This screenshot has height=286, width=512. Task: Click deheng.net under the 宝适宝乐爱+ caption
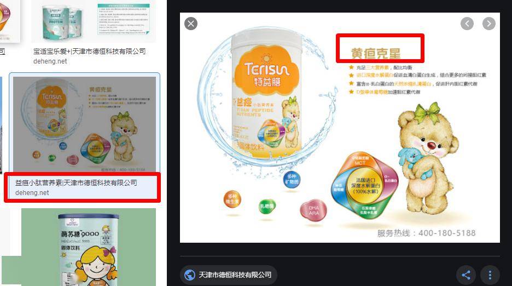pyautogui.click(x=50, y=61)
